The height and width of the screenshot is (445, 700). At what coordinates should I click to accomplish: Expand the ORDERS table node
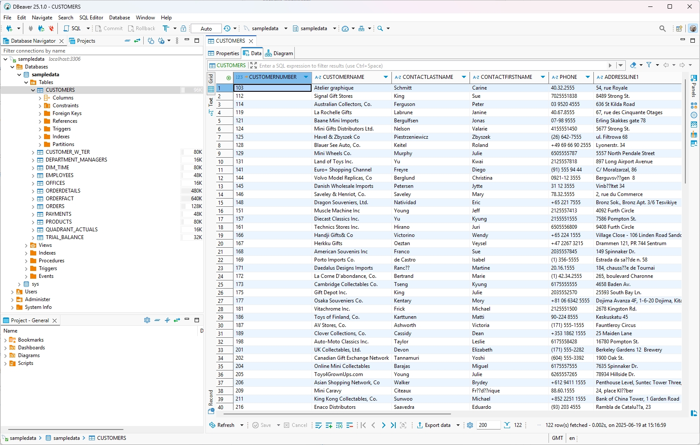[33, 206]
